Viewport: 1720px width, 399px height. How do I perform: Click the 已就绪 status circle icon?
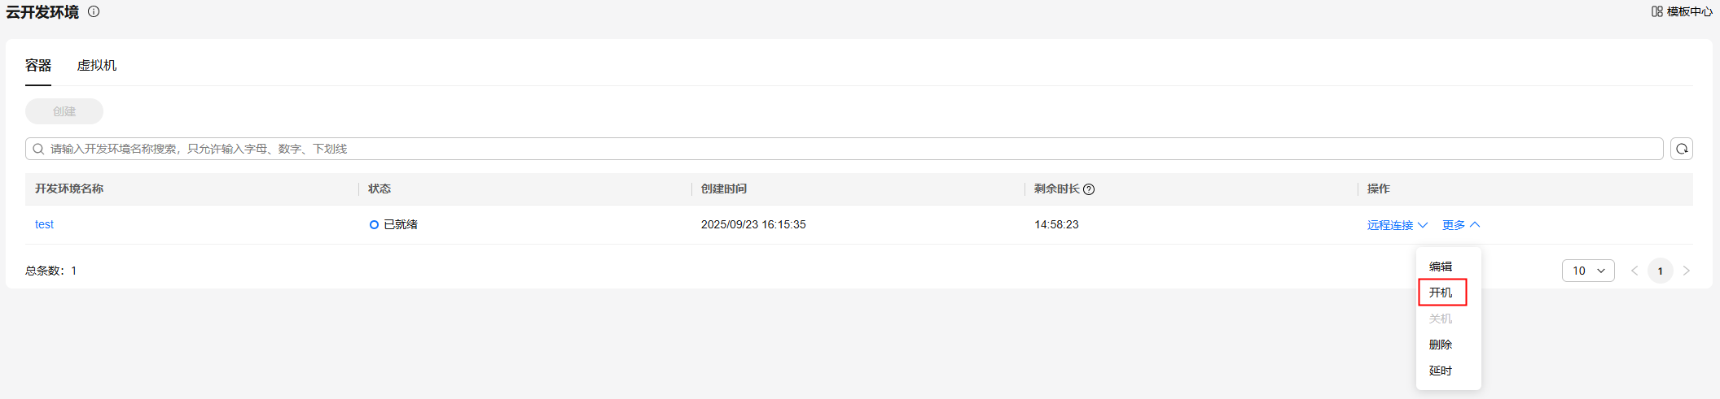coord(374,225)
